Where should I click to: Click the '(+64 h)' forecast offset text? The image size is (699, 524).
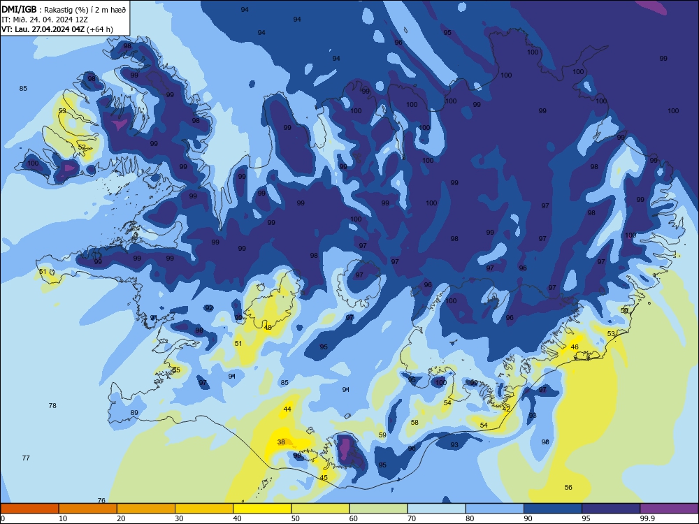click(100, 29)
